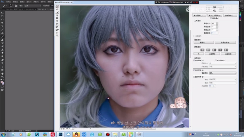Select the Reconstruct tool in Liquify
The width and height of the screenshot is (244, 137).
pos(57,9)
